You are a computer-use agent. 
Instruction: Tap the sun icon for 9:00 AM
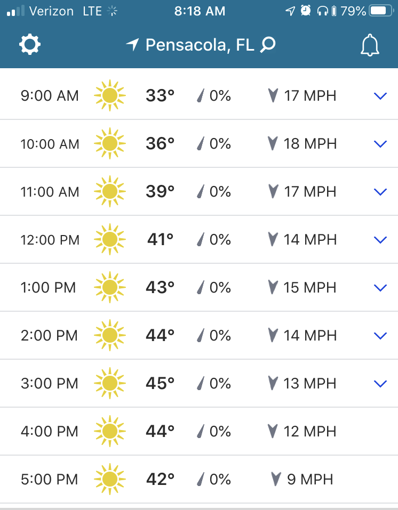coord(109,96)
